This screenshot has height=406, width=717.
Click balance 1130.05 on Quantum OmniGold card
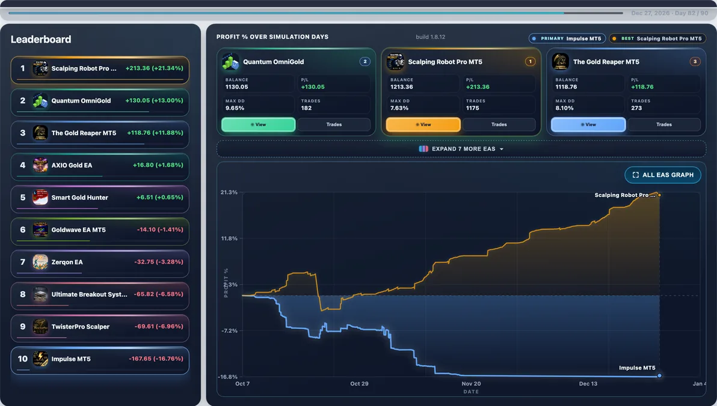pos(237,86)
